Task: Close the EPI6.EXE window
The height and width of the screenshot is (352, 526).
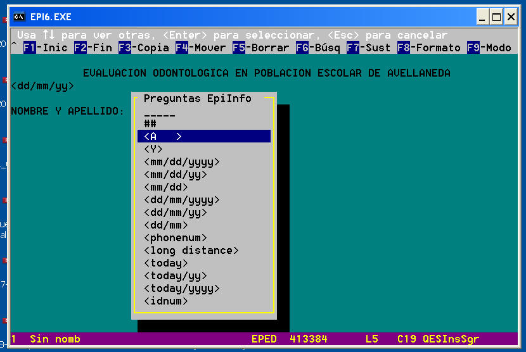Action: point(511,16)
